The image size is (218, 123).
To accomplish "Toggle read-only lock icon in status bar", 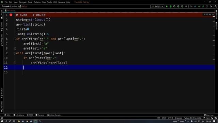I will tap(212, 118).
